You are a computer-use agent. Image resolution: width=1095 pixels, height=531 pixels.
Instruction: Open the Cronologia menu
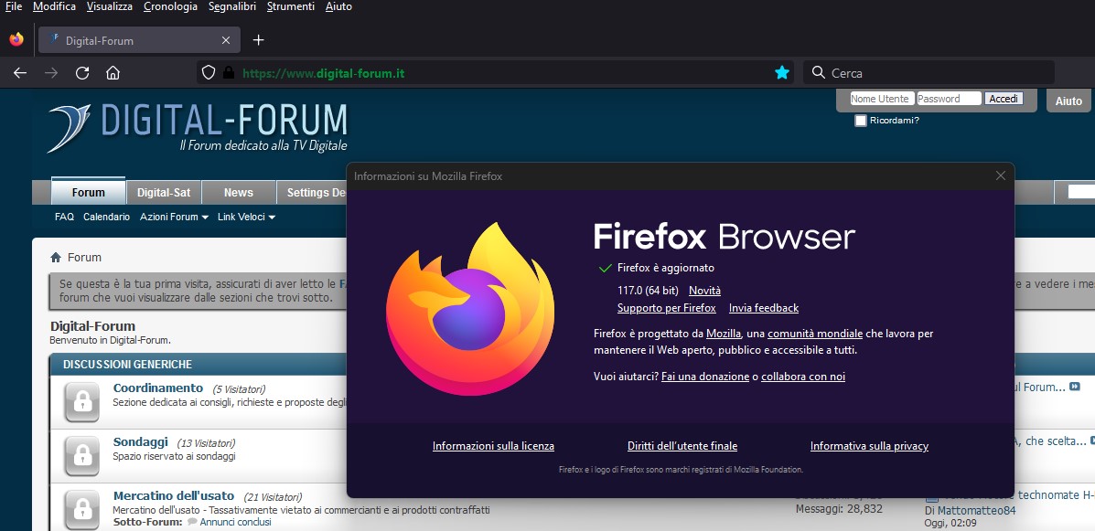(x=170, y=6)
